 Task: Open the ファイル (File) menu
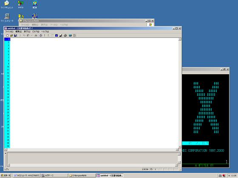9,31
